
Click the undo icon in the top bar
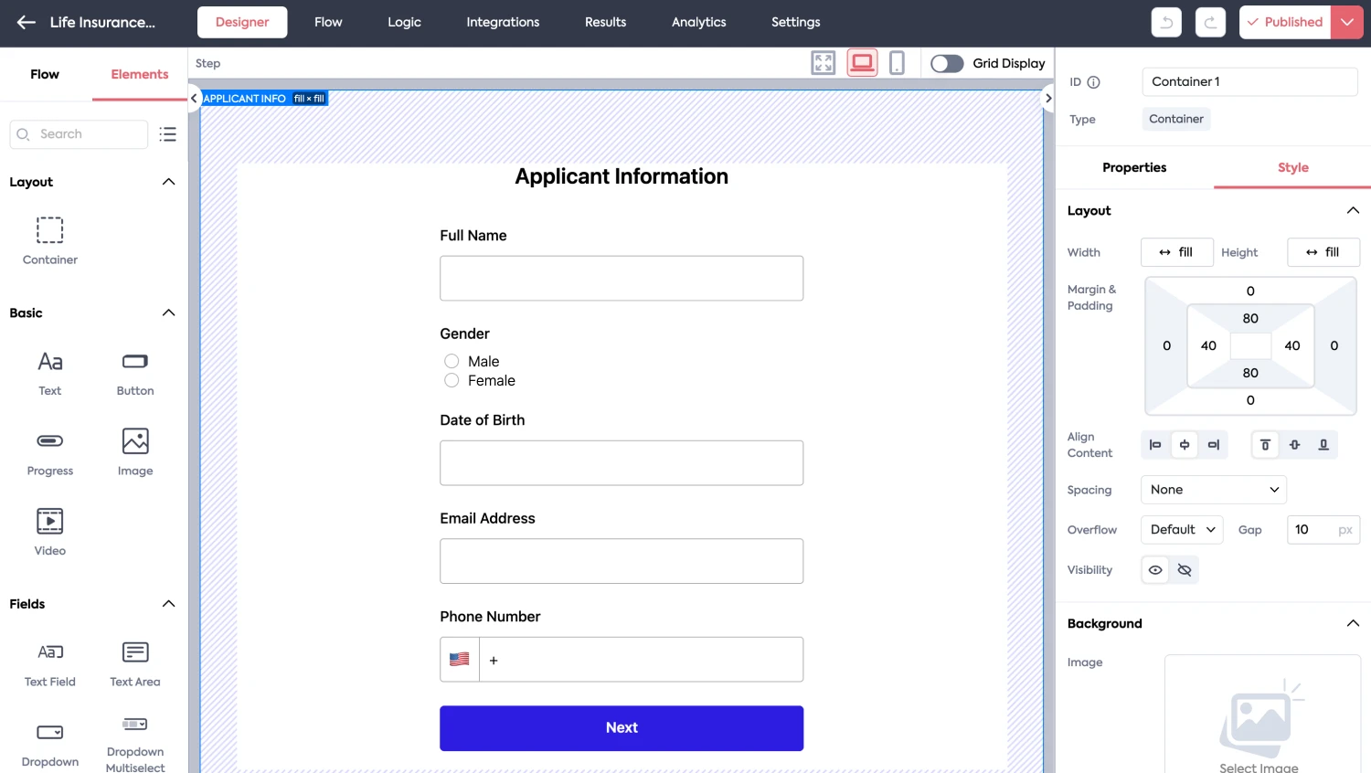coord(1166,23)
